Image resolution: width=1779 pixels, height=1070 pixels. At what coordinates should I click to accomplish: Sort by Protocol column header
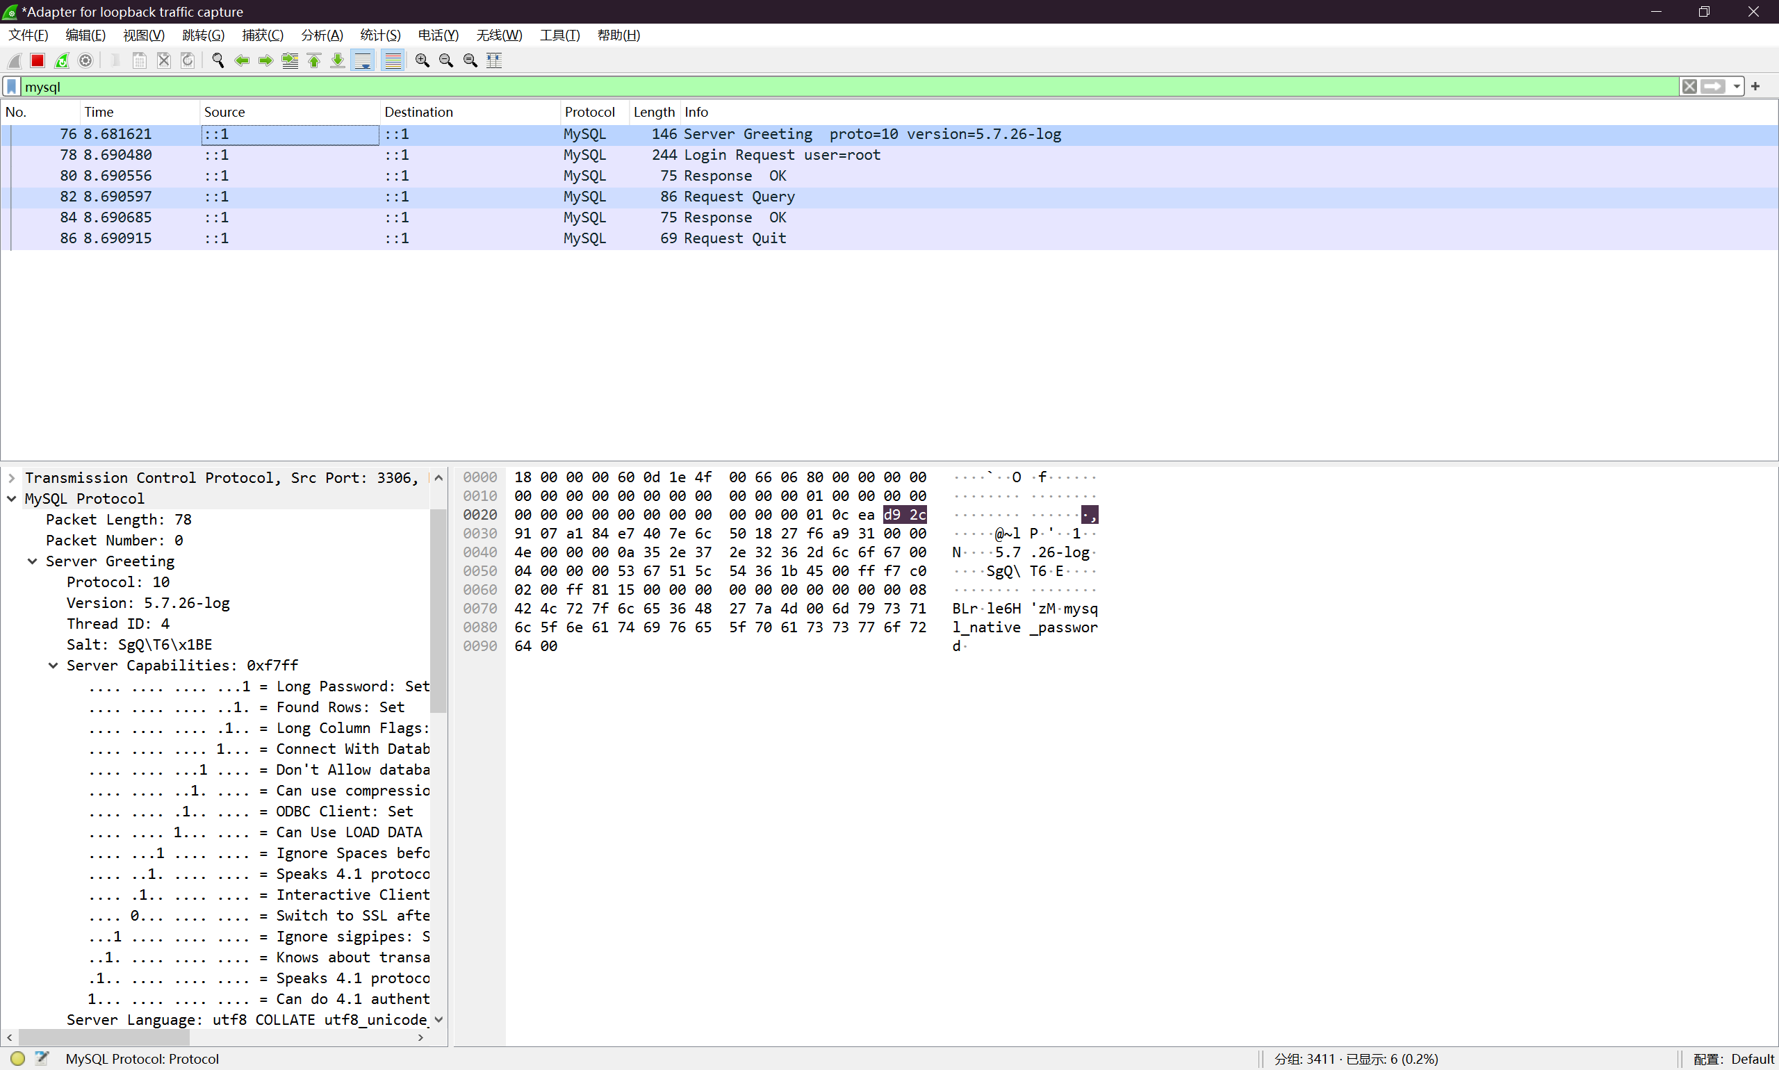click(594, 112)
